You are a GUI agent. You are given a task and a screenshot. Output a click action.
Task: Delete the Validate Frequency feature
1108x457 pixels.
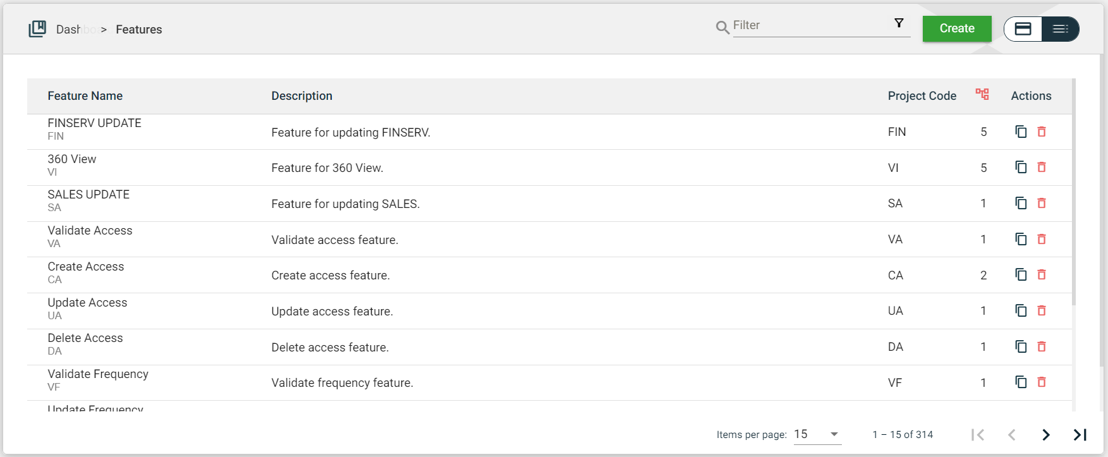coord(1042,382)
